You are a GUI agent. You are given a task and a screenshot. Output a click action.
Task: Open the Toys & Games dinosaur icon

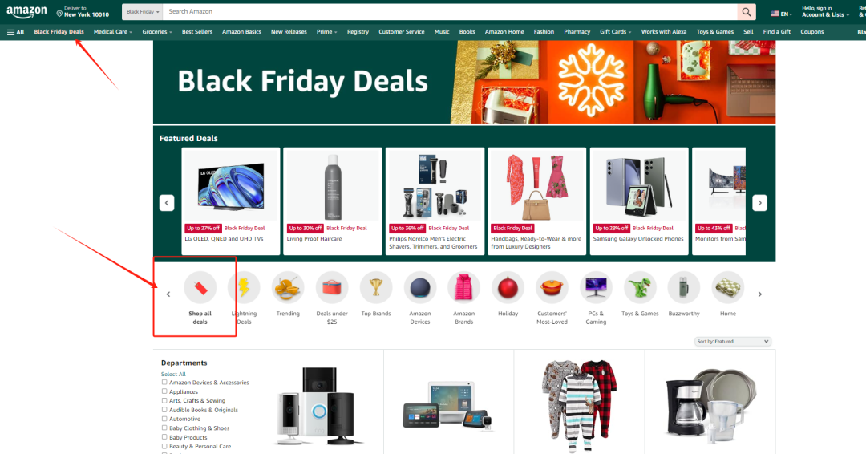(640, 288)
